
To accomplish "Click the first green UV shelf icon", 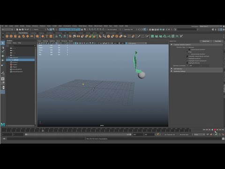I will point(152,36).
